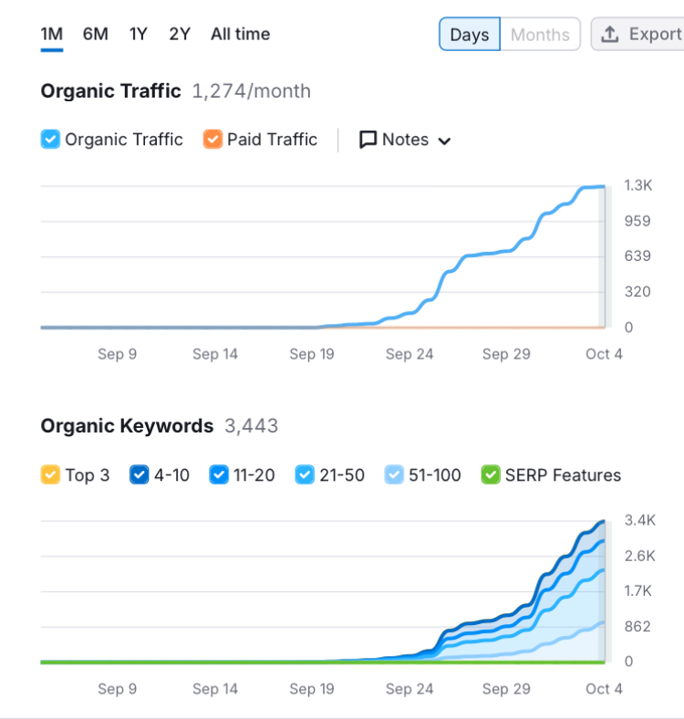The height and width of the screenshot is (719, 684).
Task: Switch to the 6M time range
Action: (x=96, y=35)
